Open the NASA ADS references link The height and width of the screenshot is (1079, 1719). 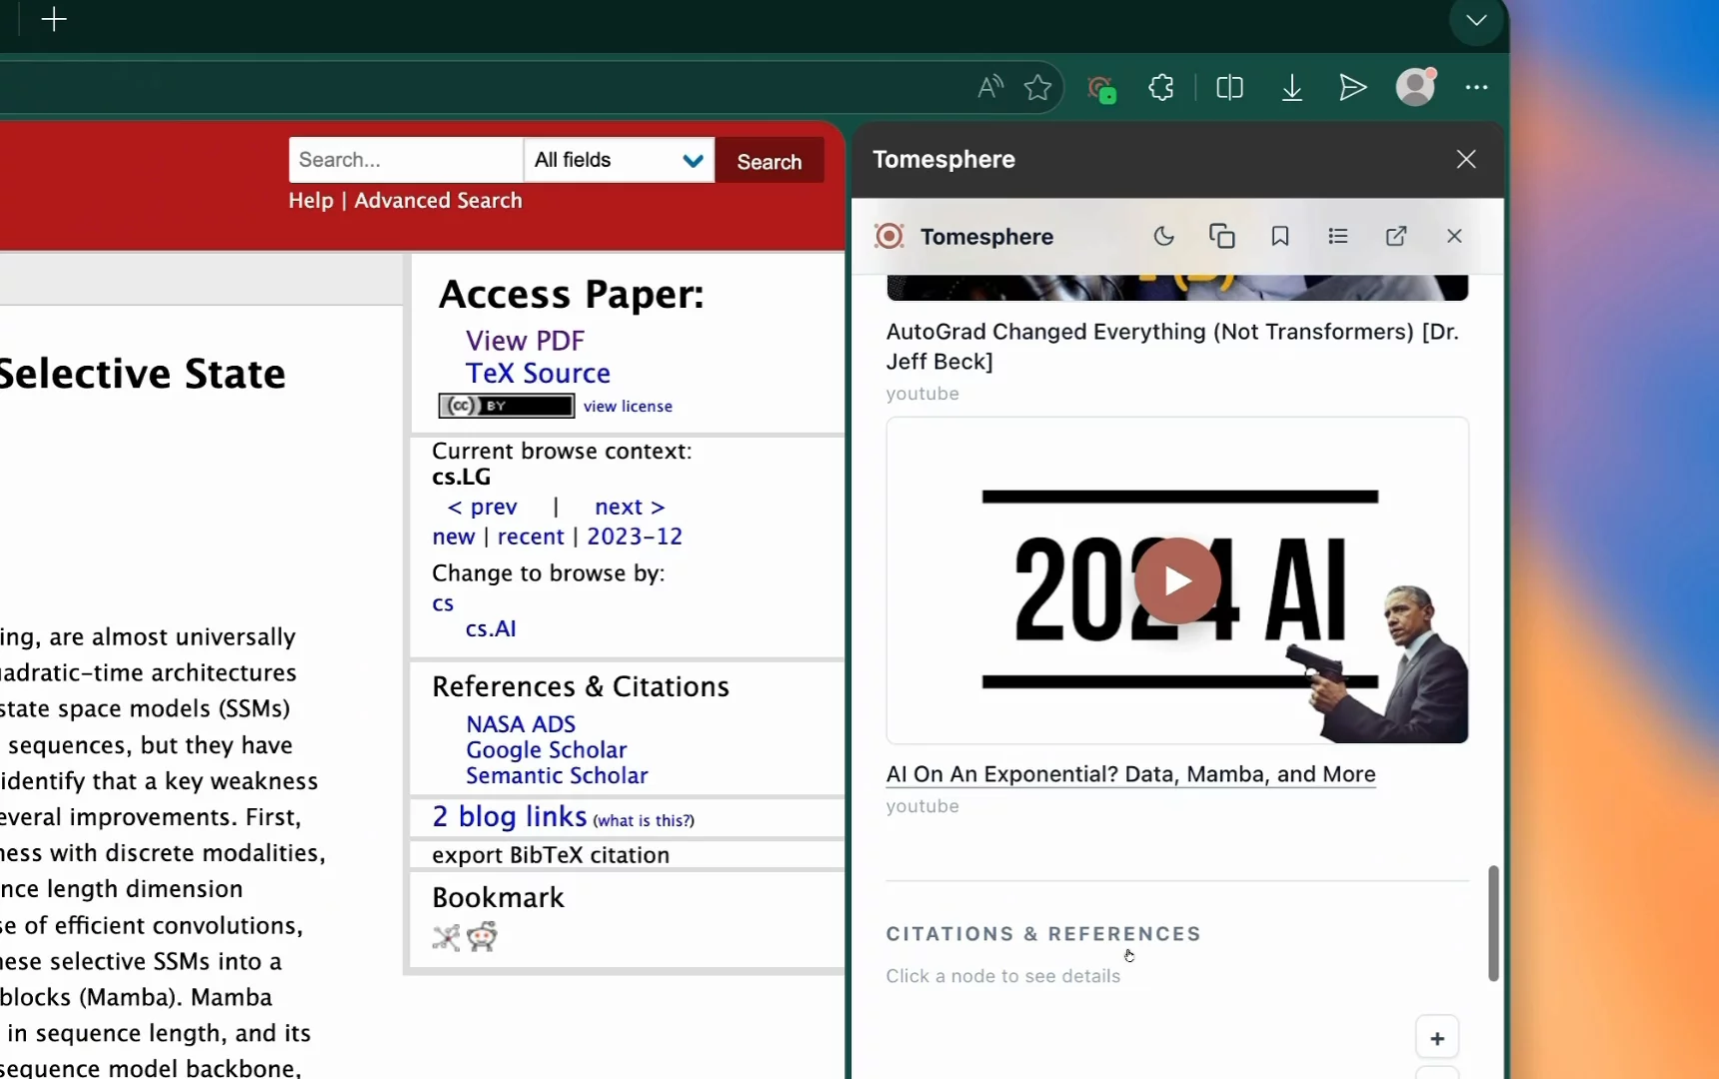(521, 724)
